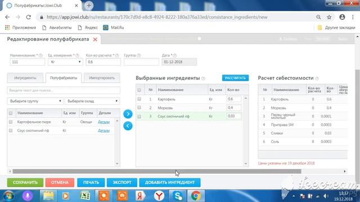The height and width of the screenshot is (202, 360).
Task: Close the Редактирование полуфабриката red X
Action: point(95,39)
